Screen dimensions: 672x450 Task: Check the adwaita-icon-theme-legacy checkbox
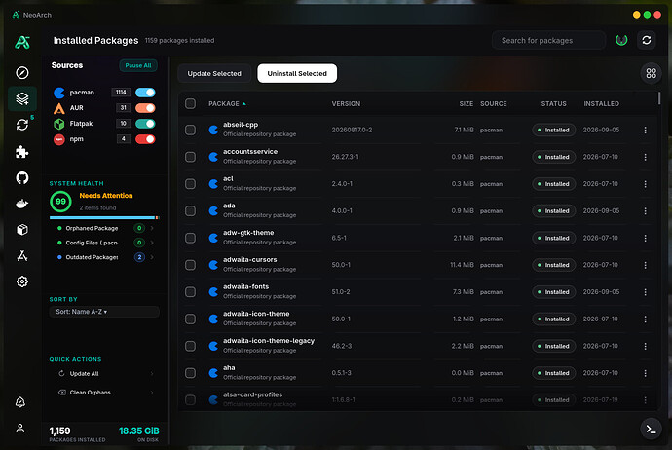coord(190,346)
